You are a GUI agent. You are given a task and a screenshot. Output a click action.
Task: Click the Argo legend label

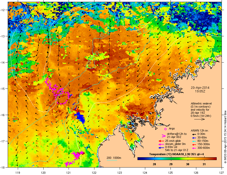coord(172,128)
